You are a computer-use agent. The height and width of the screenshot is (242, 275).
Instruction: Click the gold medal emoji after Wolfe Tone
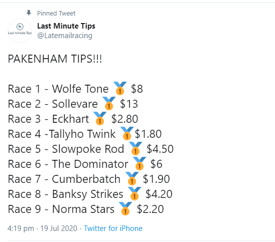coord(120,88)
